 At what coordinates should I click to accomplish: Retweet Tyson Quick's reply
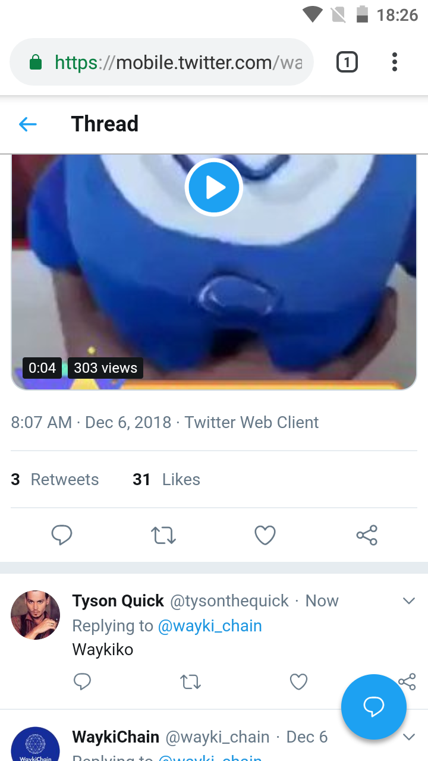click(x=190, y=682)
